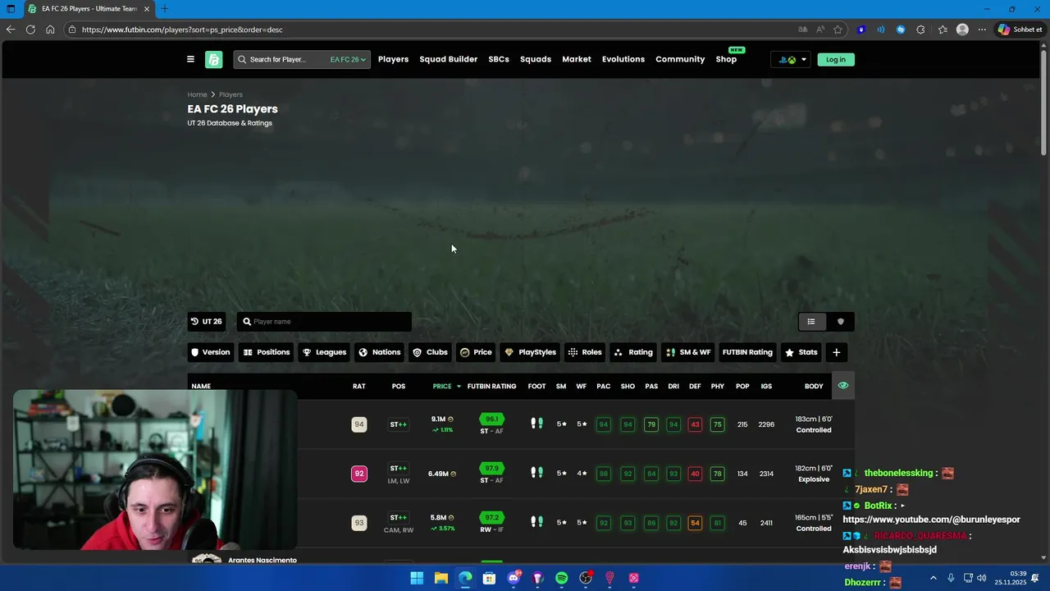Expand the Roles filter
The width and height of the screenshot is (1050, 591).
(585, 352)
